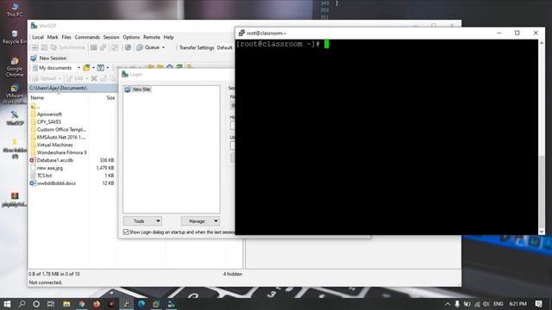This screenshot has width=552, height=310.
Task: Open Database1.accdb in local file list
Action: click(55, 160)
